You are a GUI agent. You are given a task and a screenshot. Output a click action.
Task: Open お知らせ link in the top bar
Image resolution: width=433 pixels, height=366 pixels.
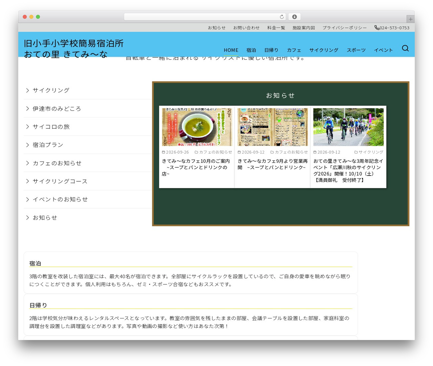coord(216,28)
